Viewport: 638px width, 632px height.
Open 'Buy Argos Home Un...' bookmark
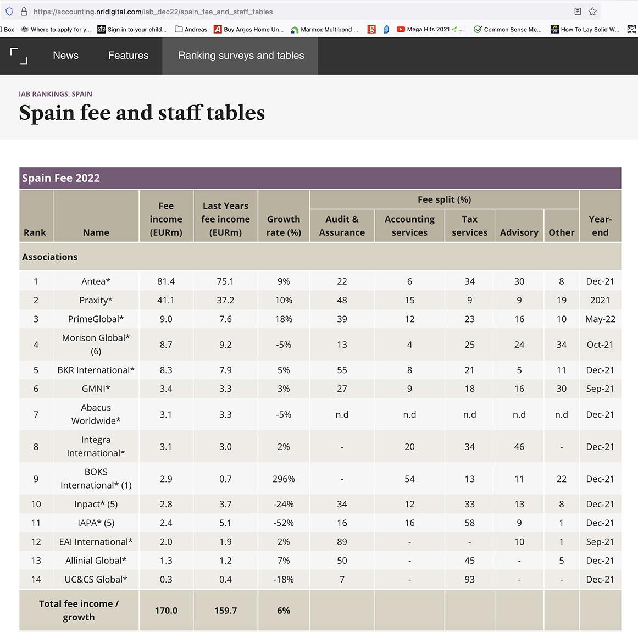pyautogui.click(x=248, y=29)
